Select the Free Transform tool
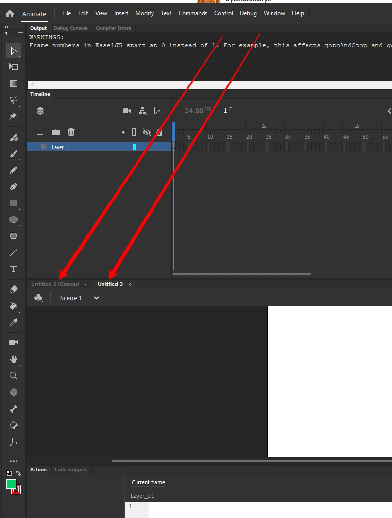The image size is (392, 518). (x=14, y=67)
